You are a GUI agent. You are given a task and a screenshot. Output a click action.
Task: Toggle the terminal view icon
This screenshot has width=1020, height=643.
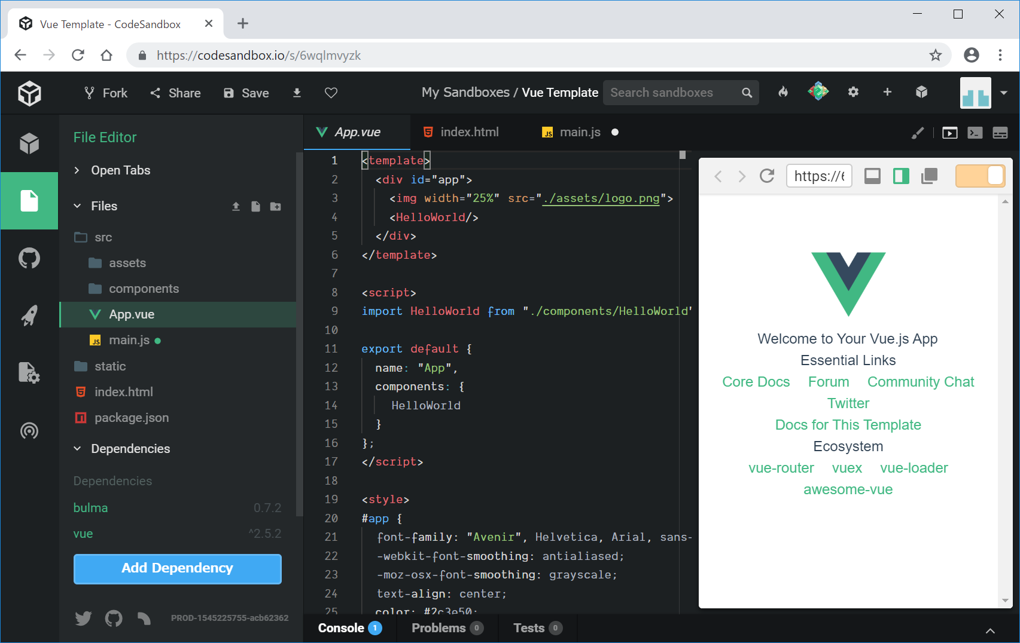[x=975, y=133]
